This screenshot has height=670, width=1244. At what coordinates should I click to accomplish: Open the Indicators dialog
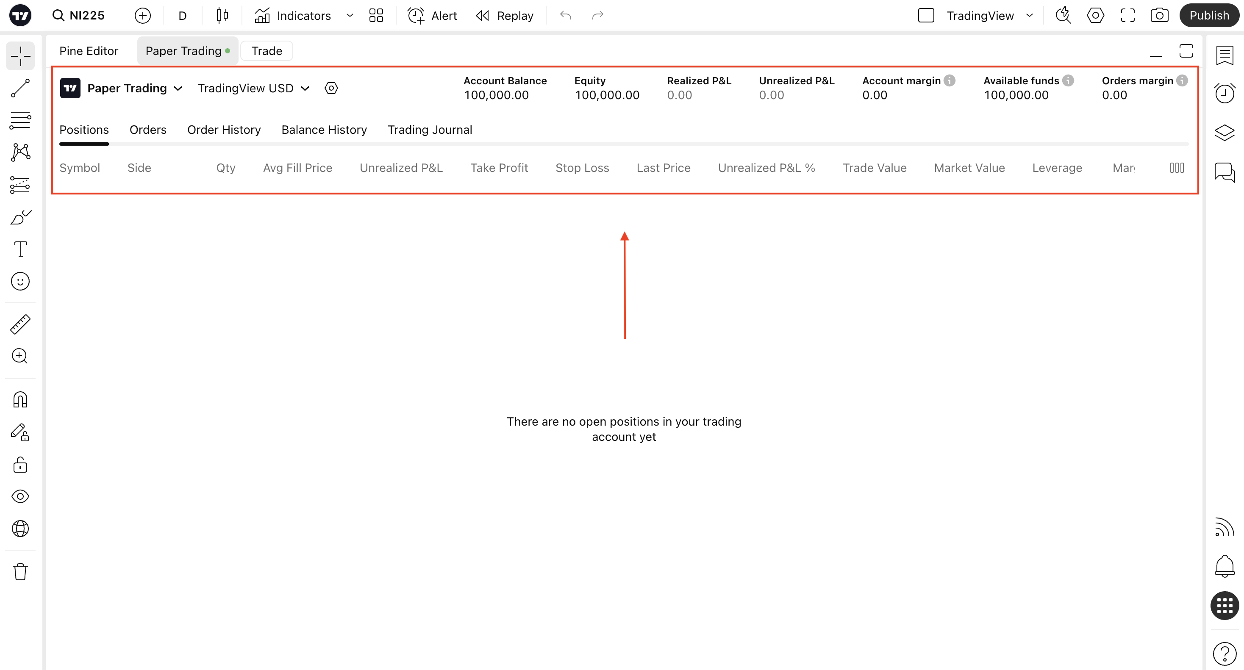tap(293, 15)
